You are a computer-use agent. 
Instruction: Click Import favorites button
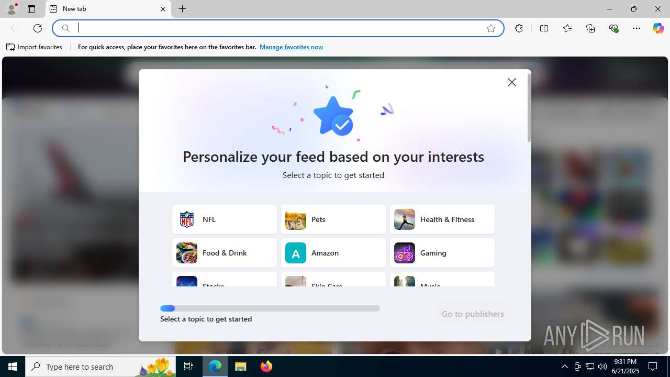click(x=35, y=47)
